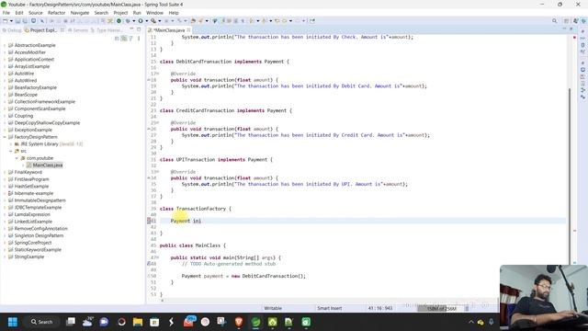The width and height of the screenshot is (588, 331).
Task: Click the taskbar Search box
Action: point(41,322)
